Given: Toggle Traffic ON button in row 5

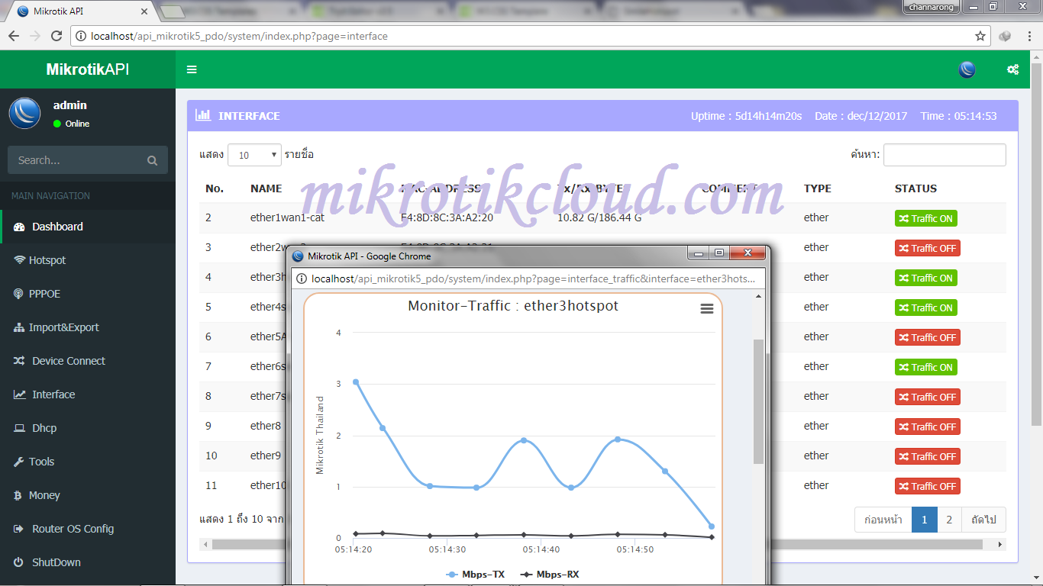Looking at the screenshot, I should click(925, 307).
